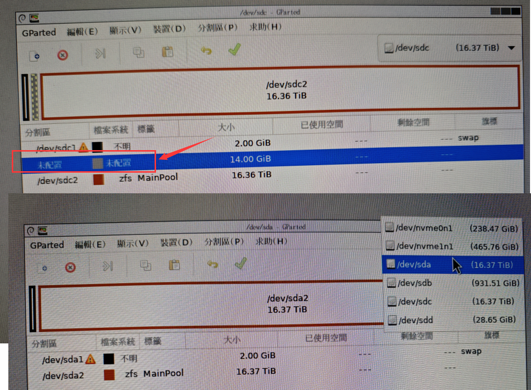Click 旗標 column header in top window
This screenshot has height=390, width=531.
(x=489, y=121)
